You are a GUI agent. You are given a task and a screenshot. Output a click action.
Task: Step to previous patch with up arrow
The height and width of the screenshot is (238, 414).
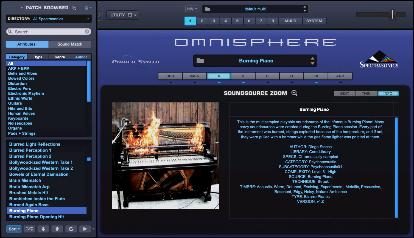tap(57, 229)
